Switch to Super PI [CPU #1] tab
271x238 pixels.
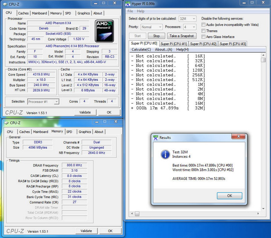[x=174, y=44]
